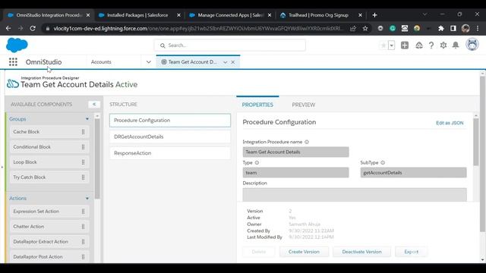Open the Global Actions plus icon
The image size is (486, 273).
tap(405, 45)
